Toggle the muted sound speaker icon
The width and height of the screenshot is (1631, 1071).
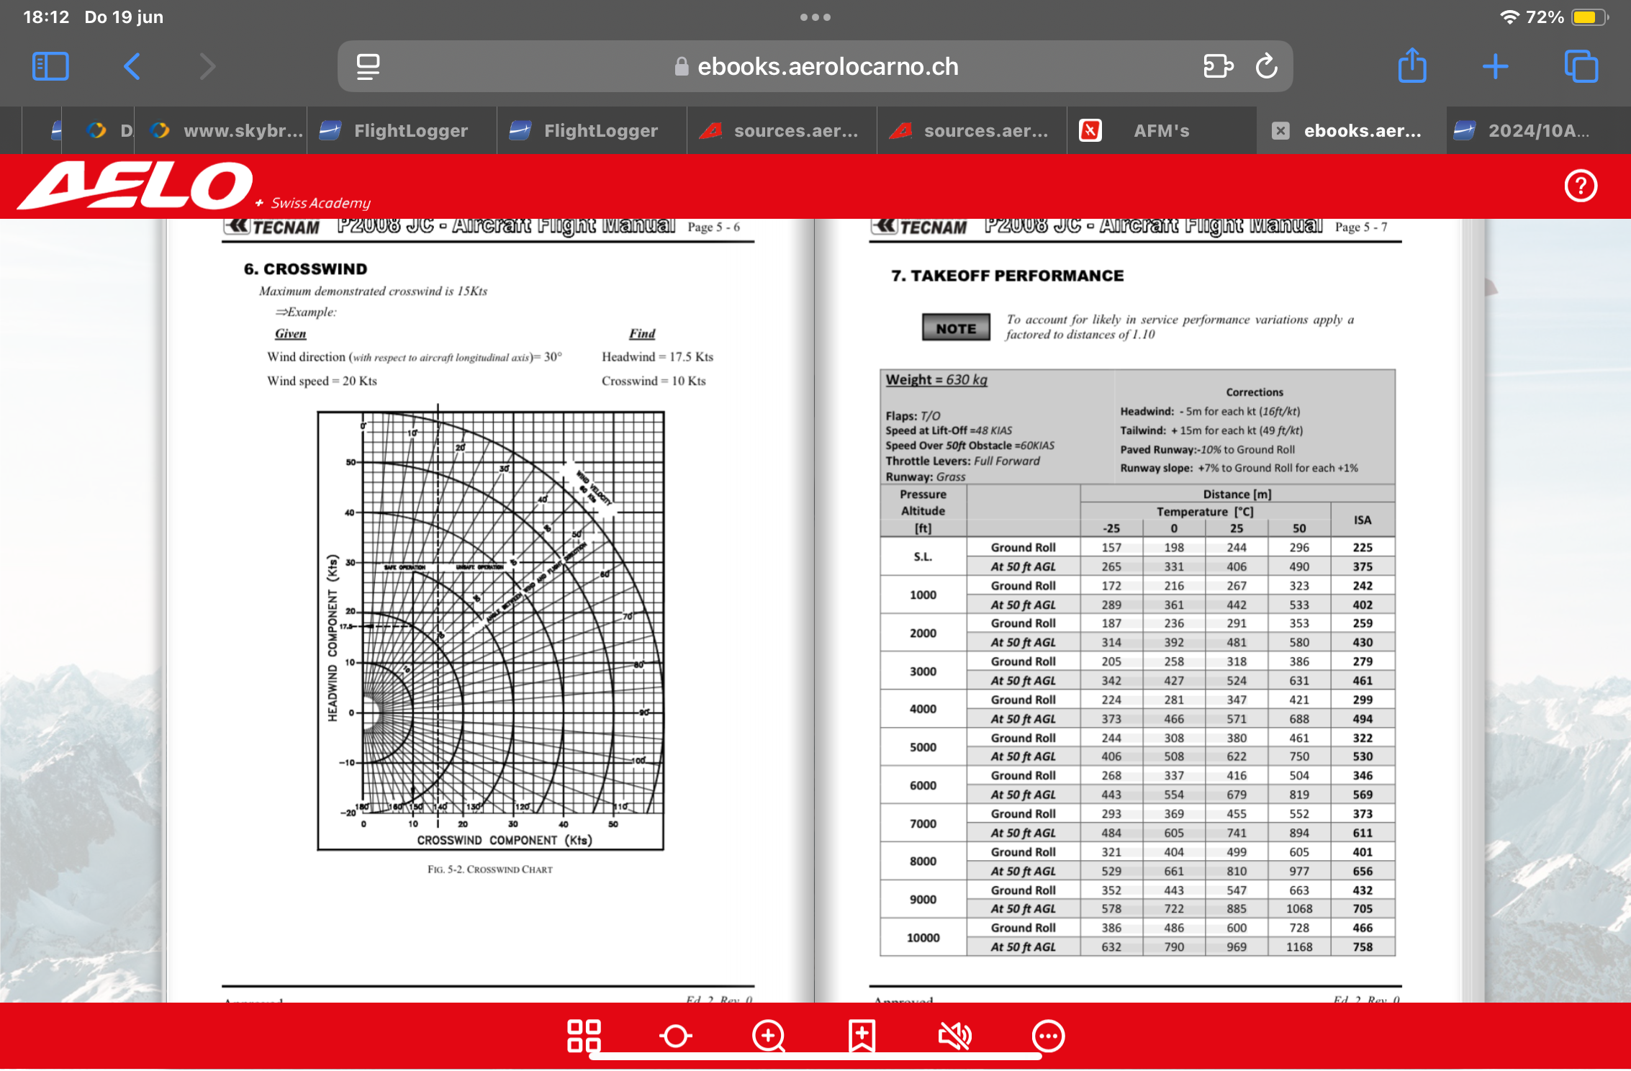click(x=954, y=1036)
